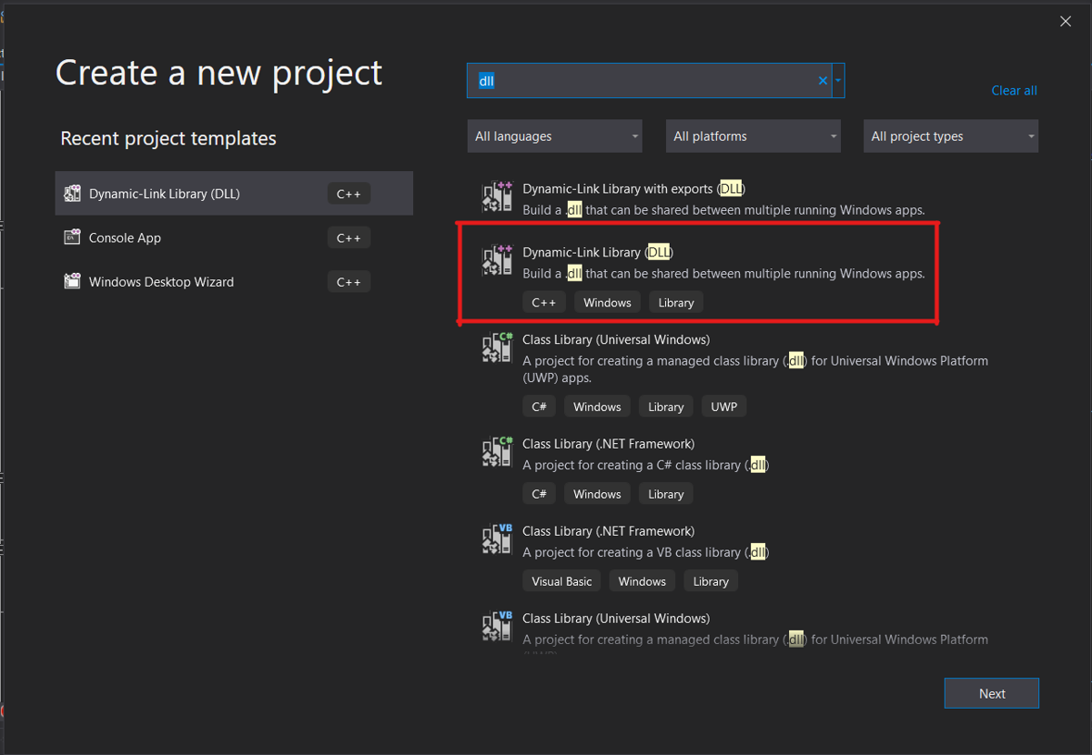Click the Clear all link
The height and width of the screenshot is (755, 1092).
pos(1014,90)
